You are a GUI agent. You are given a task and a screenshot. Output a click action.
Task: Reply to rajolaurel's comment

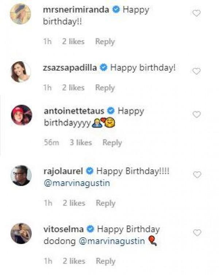(105, 203)
